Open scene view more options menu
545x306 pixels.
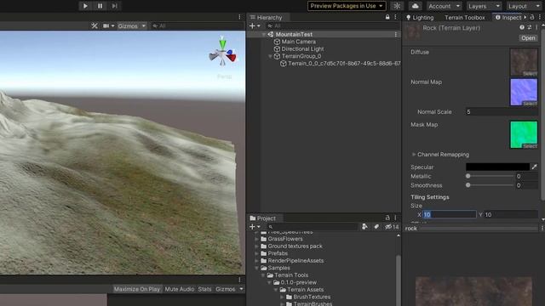pyautogui.click(x=239, y=17)
